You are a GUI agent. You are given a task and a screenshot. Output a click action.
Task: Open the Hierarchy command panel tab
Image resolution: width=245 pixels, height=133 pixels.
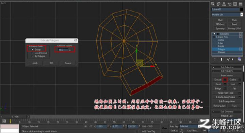point(224,4)
